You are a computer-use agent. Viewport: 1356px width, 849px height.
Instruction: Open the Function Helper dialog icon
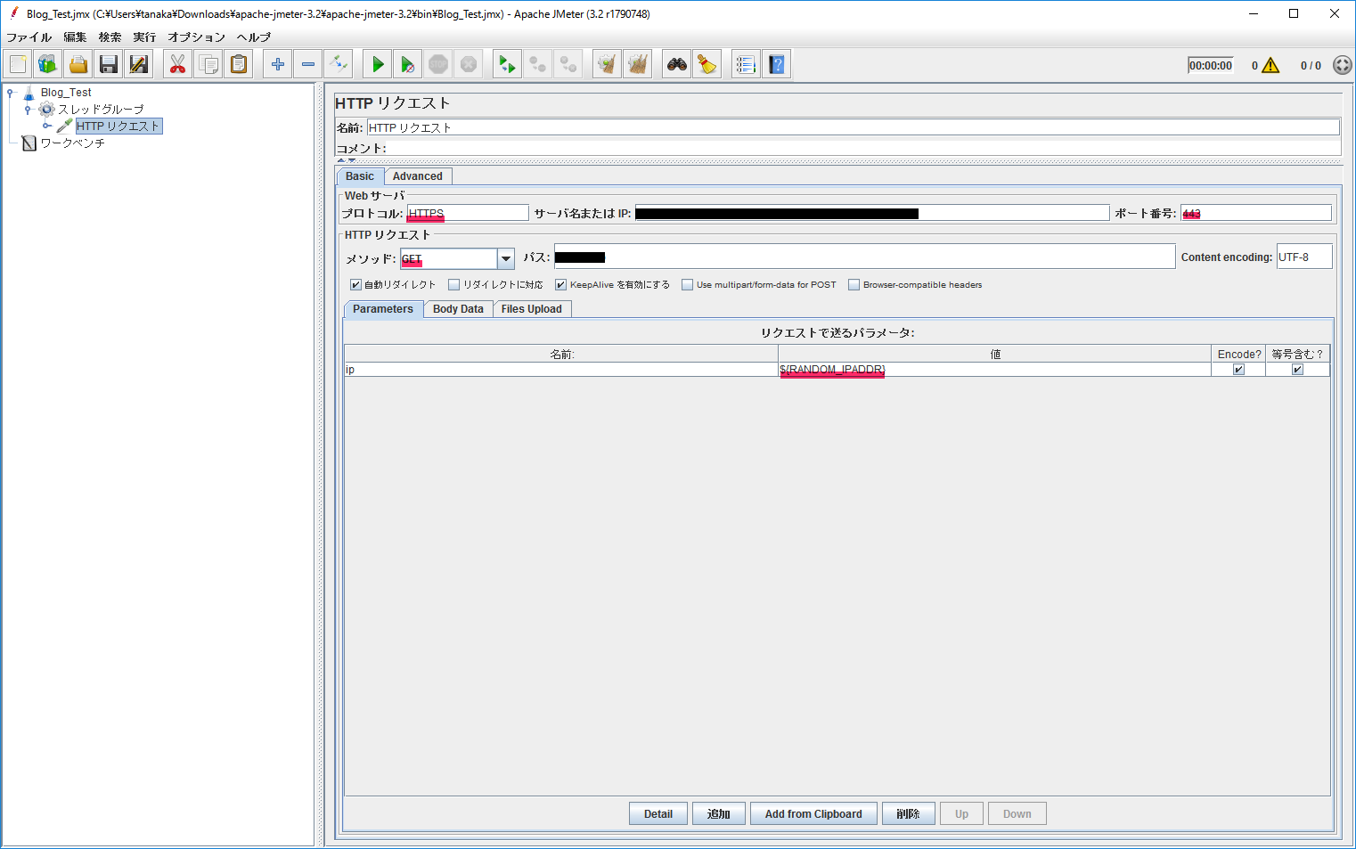(x=747, y=64)
